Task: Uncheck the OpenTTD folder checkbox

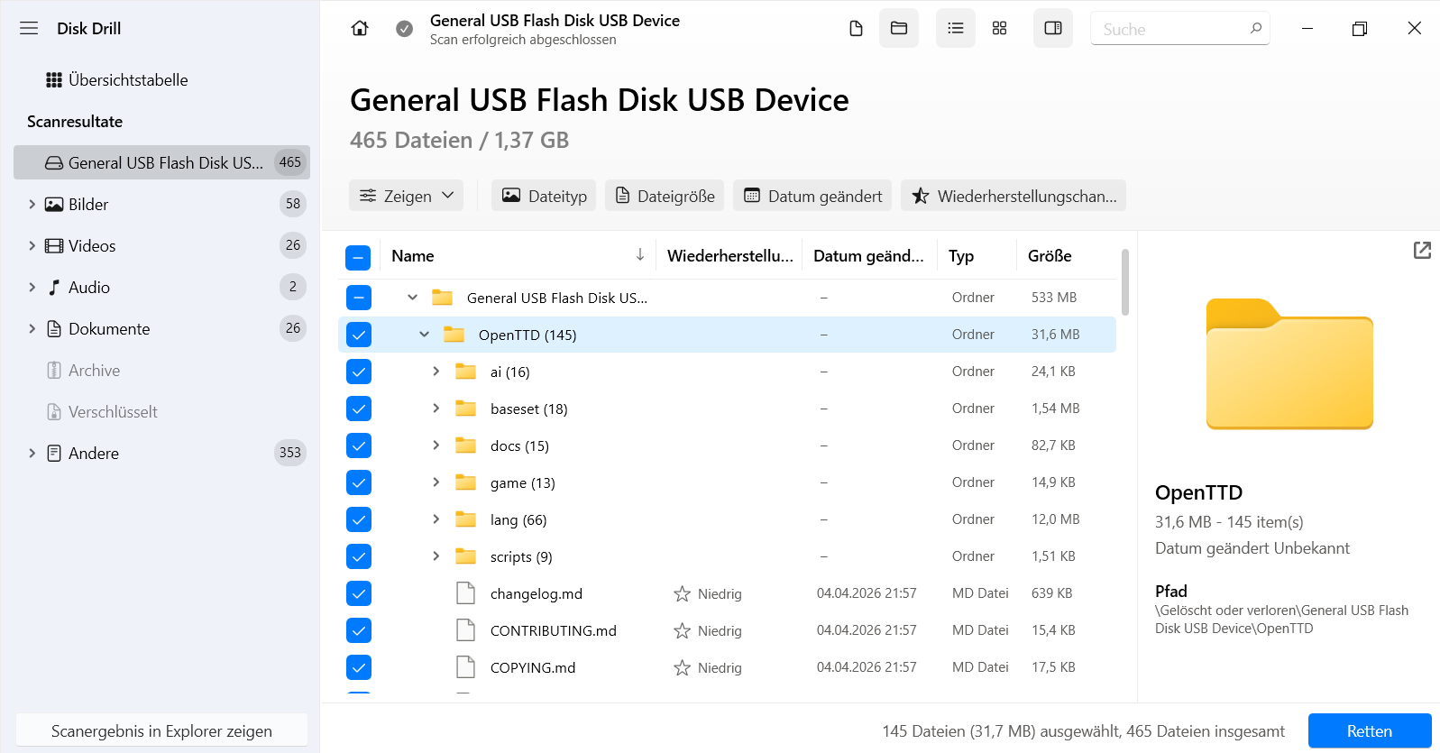Action: click(359, 335)
